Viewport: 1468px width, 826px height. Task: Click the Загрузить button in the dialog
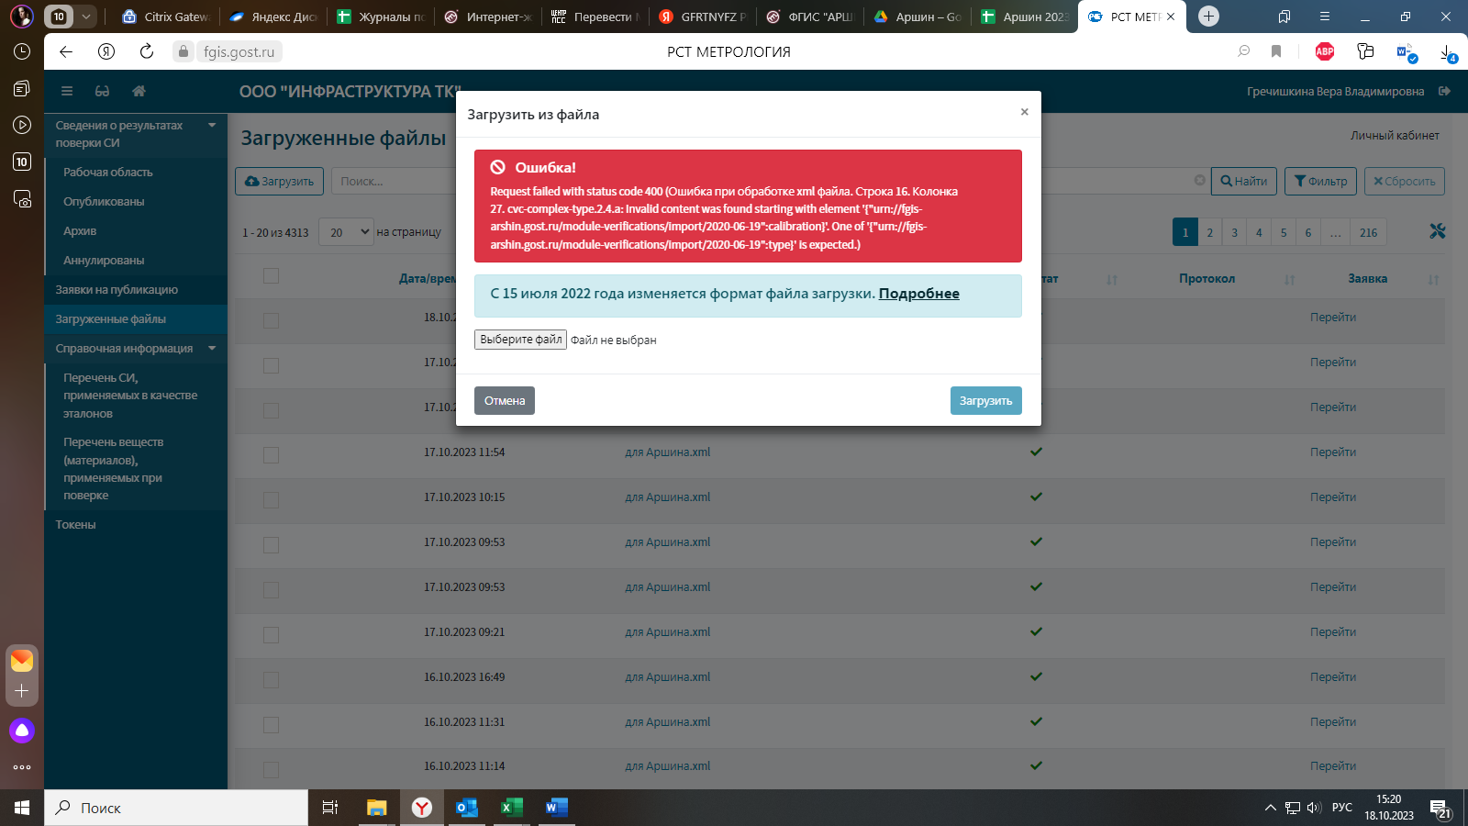pos(985,401)
